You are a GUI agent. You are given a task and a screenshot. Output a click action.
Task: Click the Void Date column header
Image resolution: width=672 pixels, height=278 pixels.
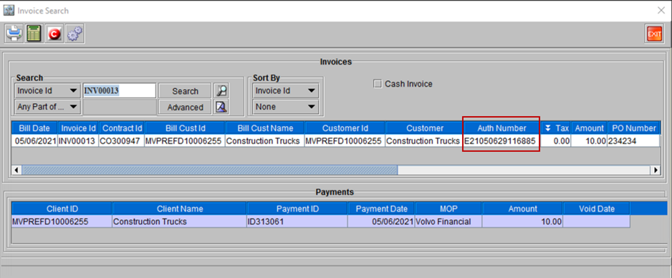tap(596, 208)
